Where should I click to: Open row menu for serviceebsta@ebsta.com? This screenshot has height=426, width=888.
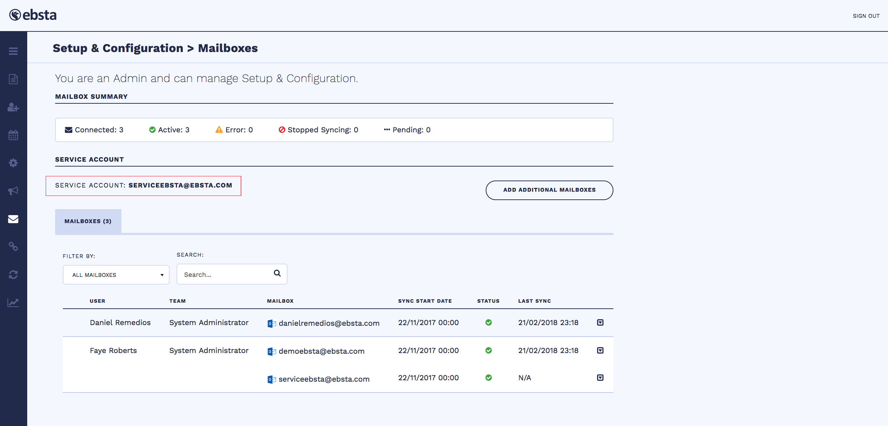coord(600,377)
